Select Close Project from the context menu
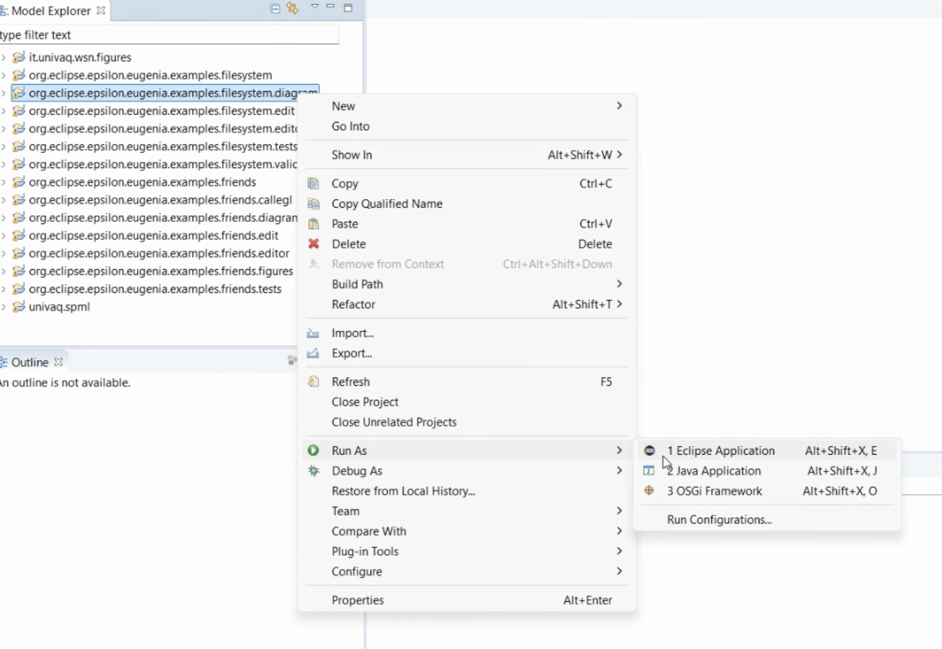The height and width of the screenshot is (649, 942). click(x=365, y=402)
